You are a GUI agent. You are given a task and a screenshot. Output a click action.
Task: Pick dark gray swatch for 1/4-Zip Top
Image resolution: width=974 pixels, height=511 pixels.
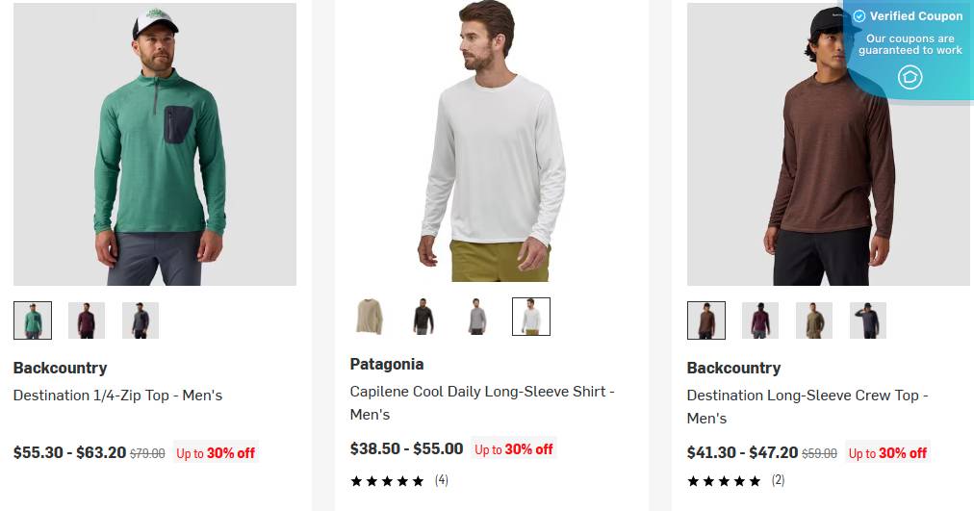(x=141, y=320)
